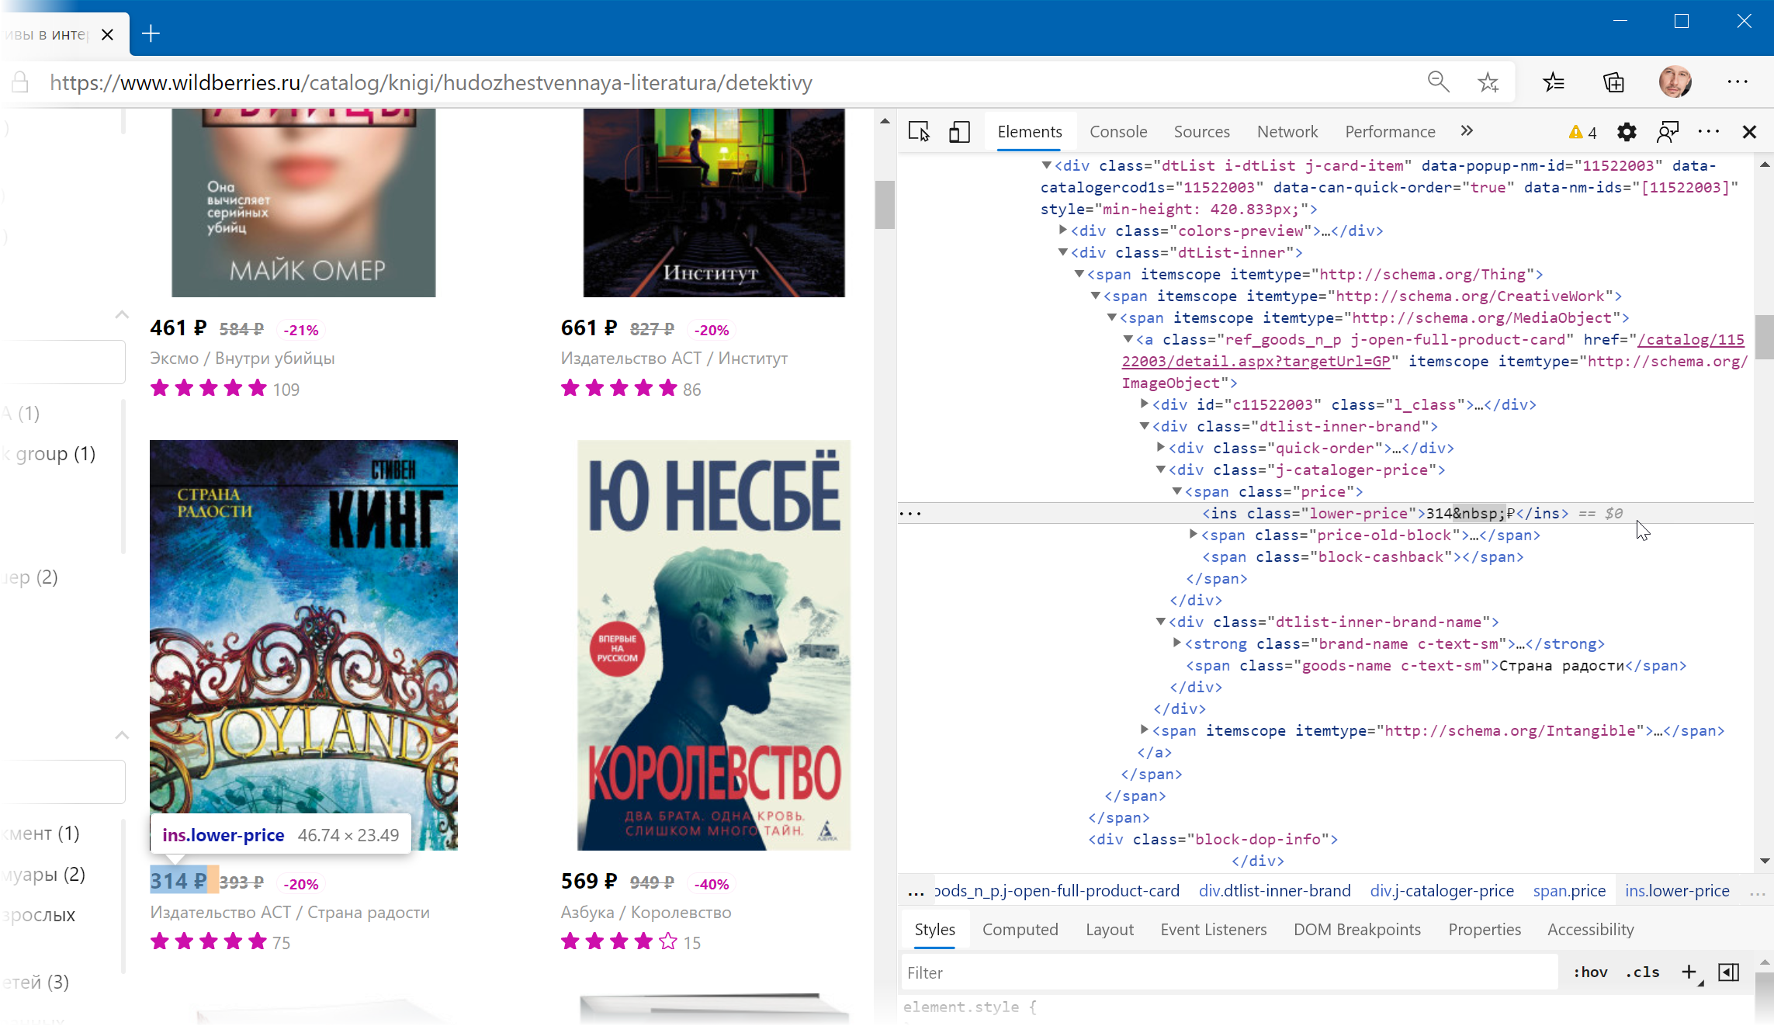Open browser Settings and more menu

pos(1738,81)
